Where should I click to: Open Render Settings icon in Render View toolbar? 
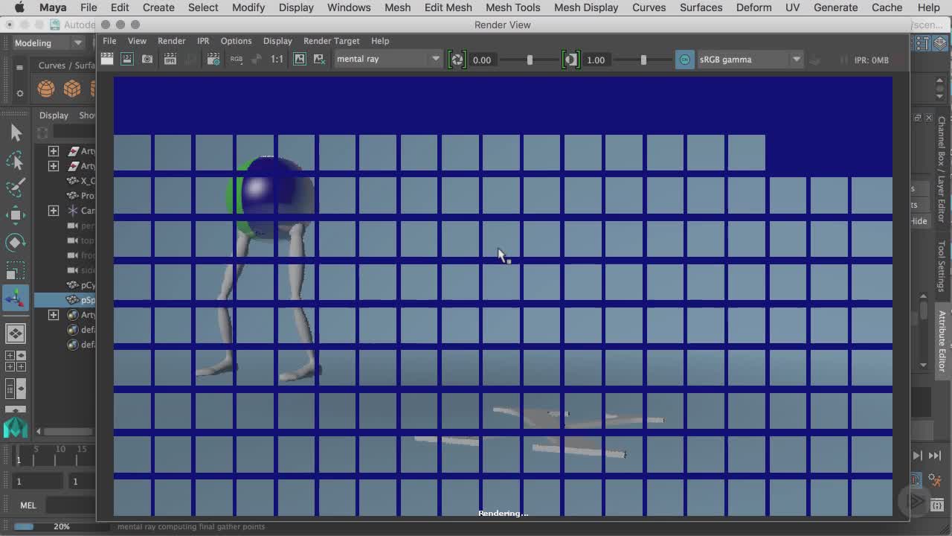click(x=213, y=59)
